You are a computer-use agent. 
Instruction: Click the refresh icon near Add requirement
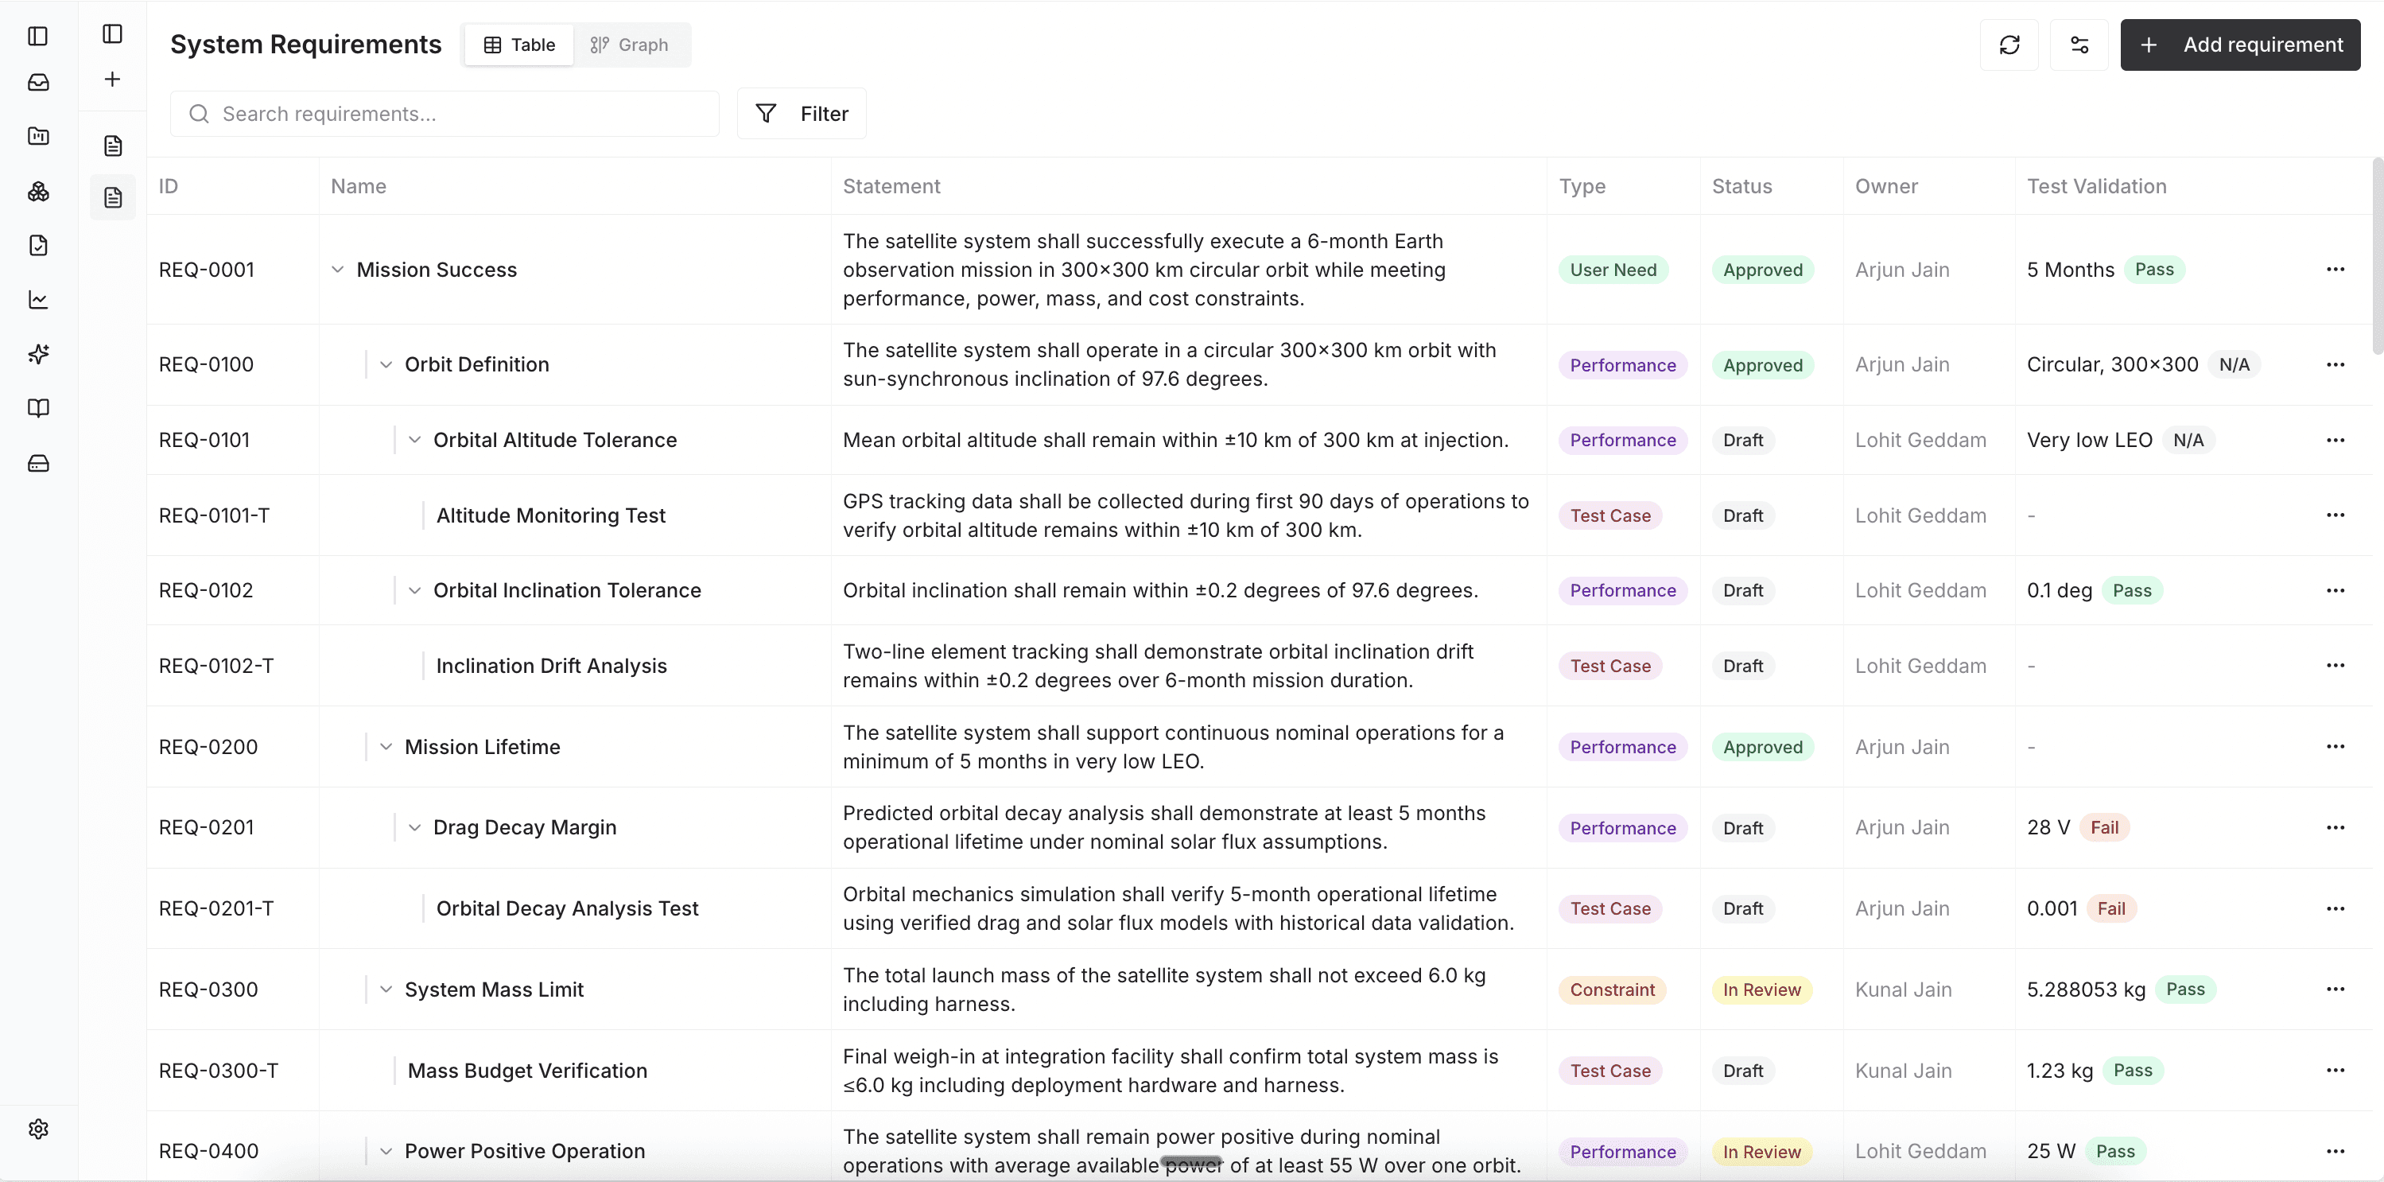pos(2008,45)
